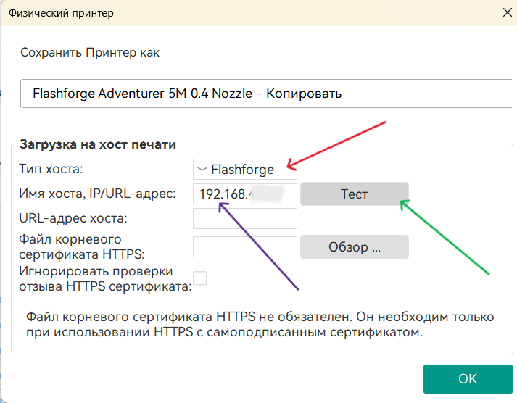Click the HTTPS root certificate file field

click(x=245, y=246)
